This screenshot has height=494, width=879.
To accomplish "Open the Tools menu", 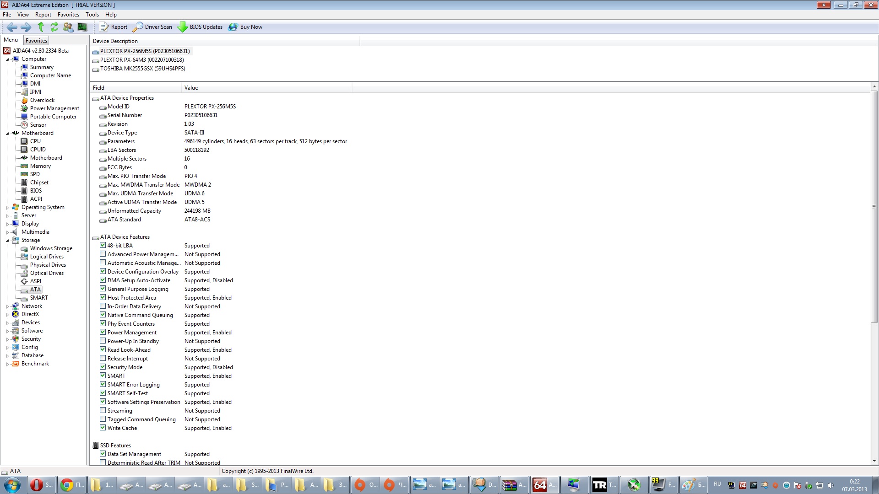I will pos(92,15).
